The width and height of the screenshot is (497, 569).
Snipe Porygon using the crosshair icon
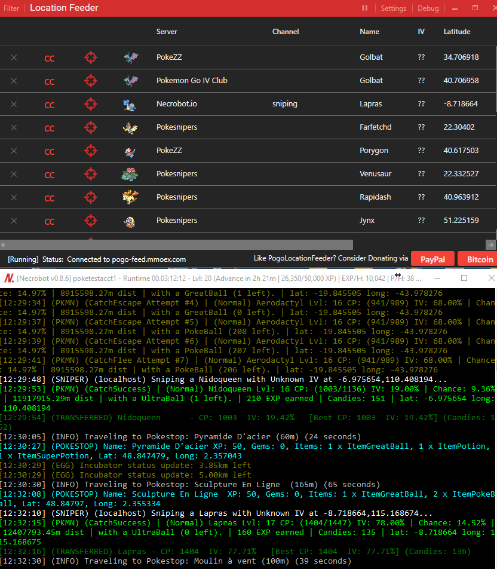[91, 151]
